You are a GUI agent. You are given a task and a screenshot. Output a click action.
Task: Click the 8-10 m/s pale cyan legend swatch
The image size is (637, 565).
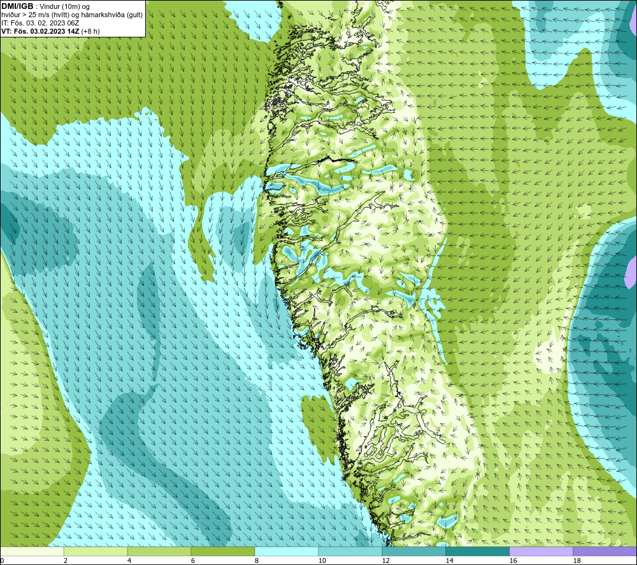(287, 552)
